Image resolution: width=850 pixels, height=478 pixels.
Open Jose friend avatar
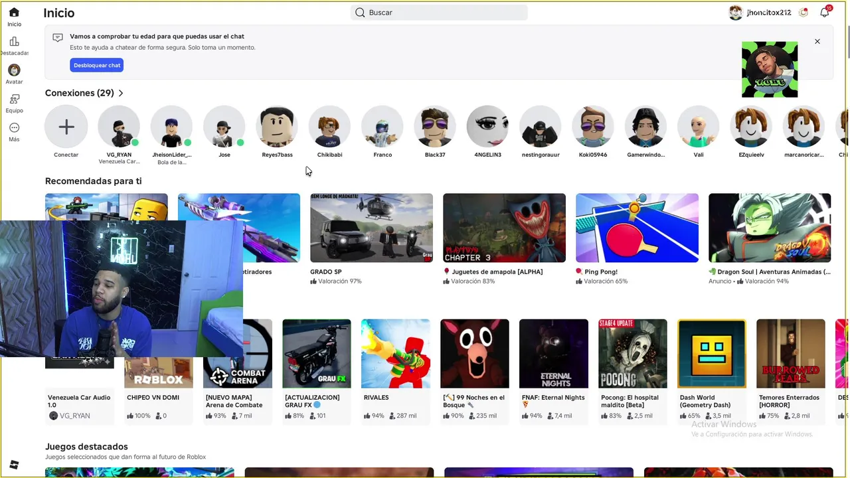[224, 126]
